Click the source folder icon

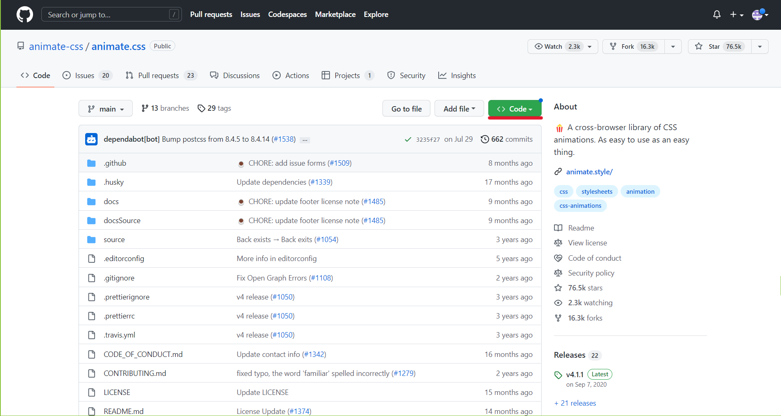tap(91, 240)
